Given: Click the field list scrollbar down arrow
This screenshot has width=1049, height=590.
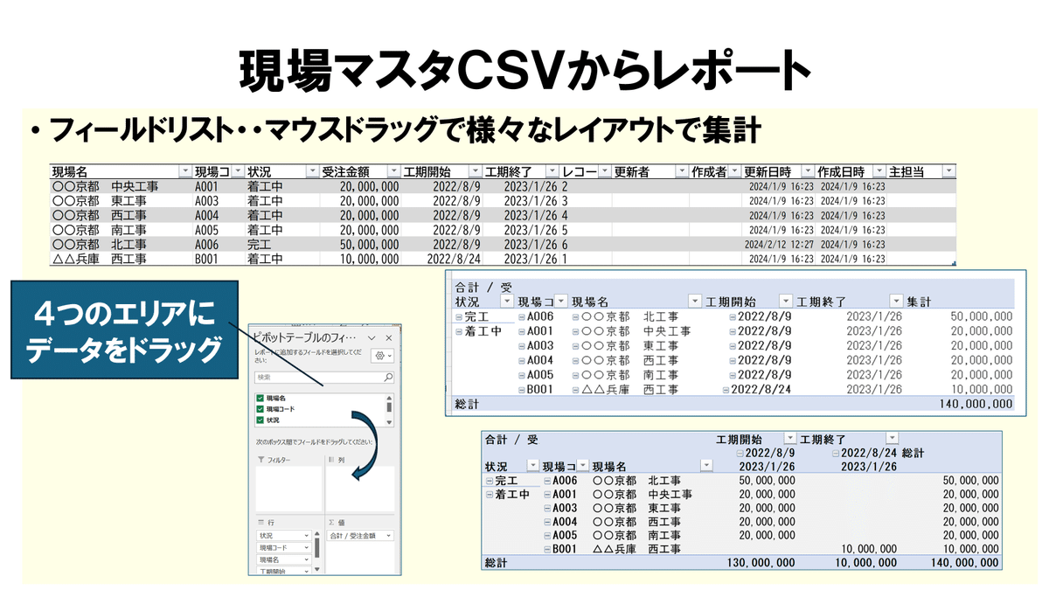Looking at the screenshot, I should [x=390, y=420].
